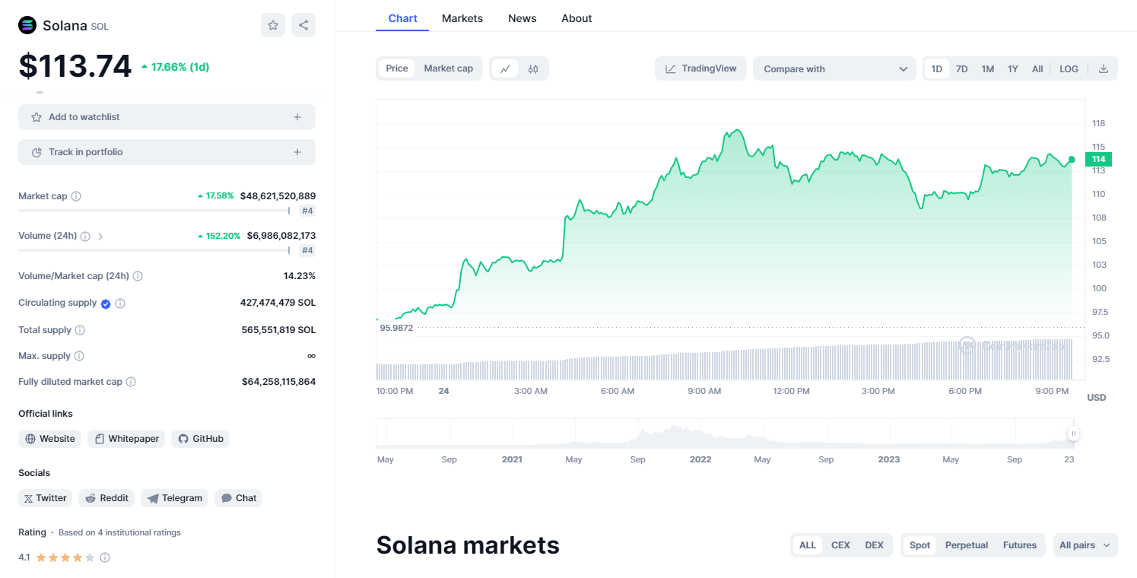Screen dimensions: 1137x578
Task: Switch to candlestick chart icon
Action: tap(533, 68)
